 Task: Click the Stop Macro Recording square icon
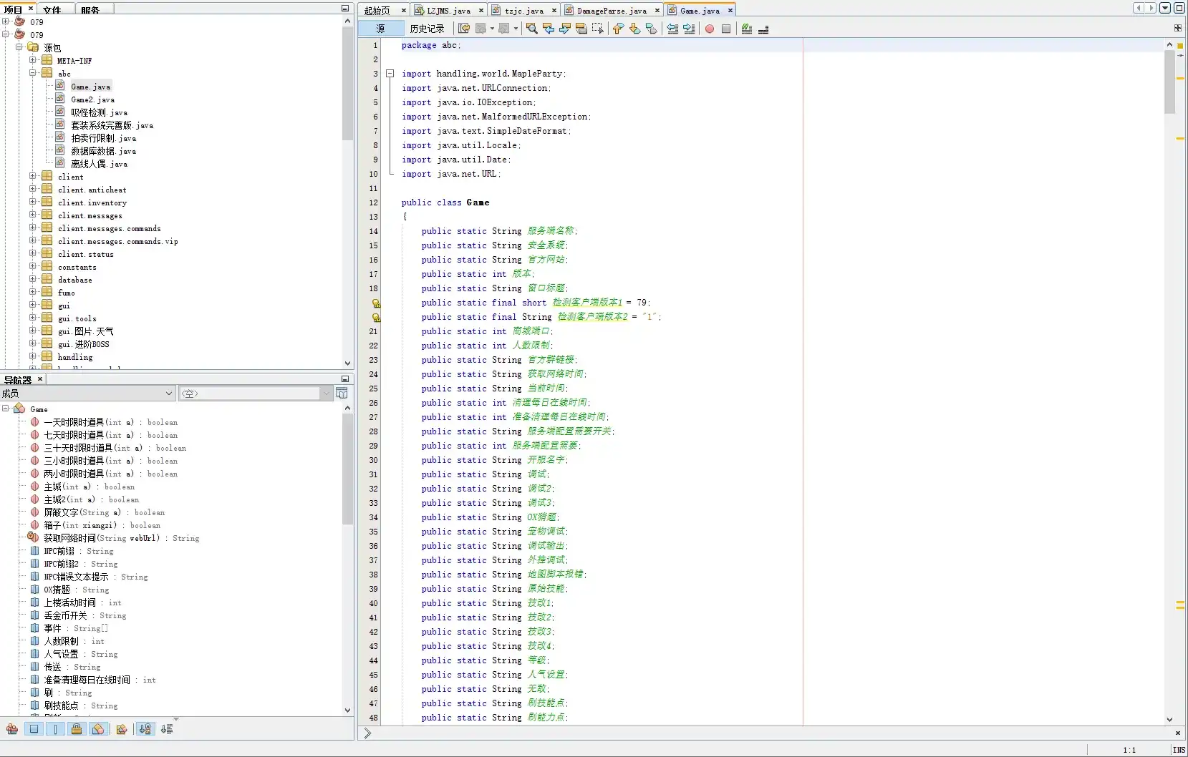726,29
